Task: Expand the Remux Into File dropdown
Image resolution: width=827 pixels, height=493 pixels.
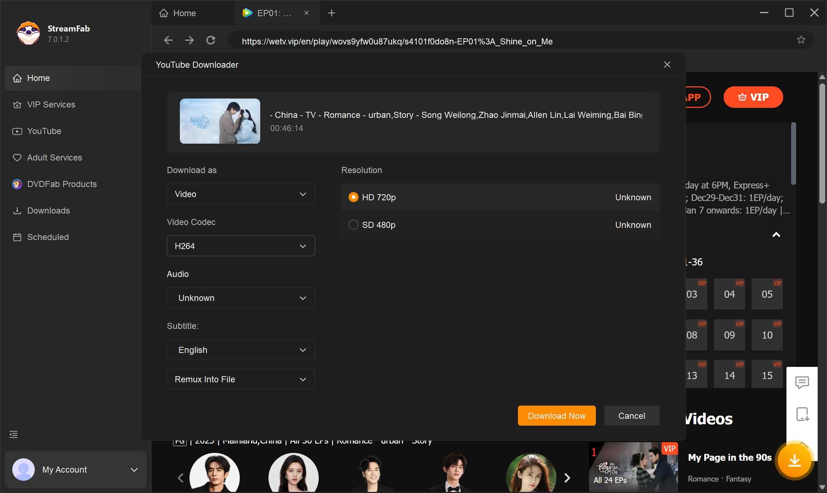Action: (241, 379)
